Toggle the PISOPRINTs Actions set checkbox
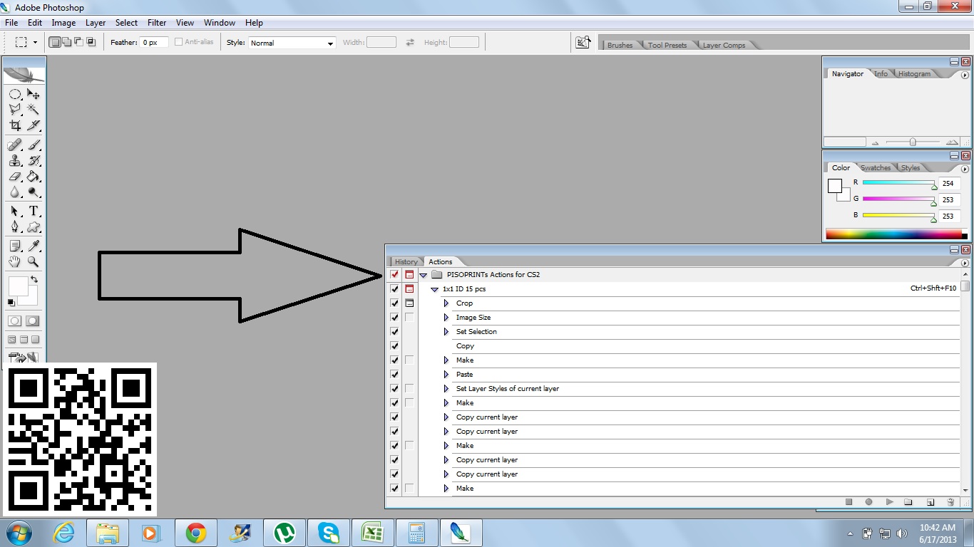Image resolution: width=974 pixels, height=547 pixels. pyautogui.click(x=394, y=274)
